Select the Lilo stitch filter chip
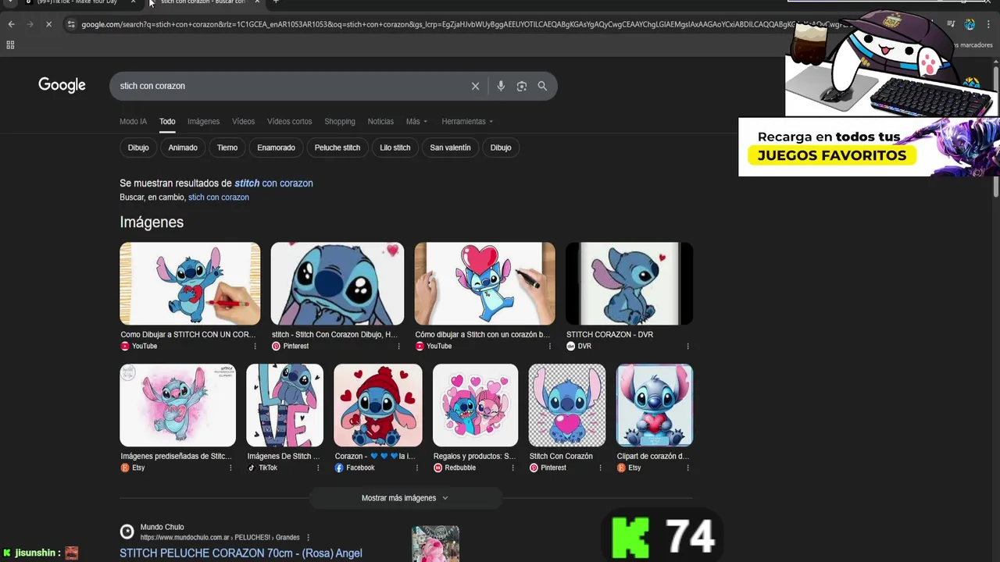 (395, 148)
